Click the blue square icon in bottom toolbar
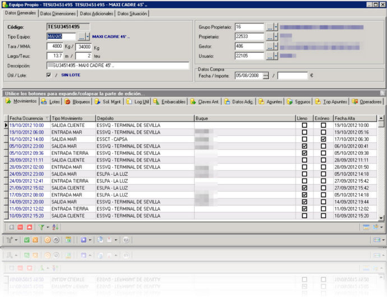387x297 pixels. point(84,240)
